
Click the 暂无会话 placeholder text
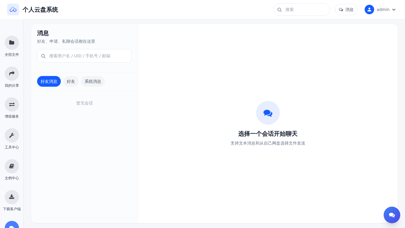[x=85, y=103]
